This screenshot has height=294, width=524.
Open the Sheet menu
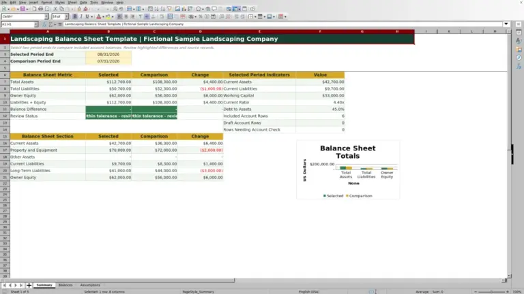(72, 2)
